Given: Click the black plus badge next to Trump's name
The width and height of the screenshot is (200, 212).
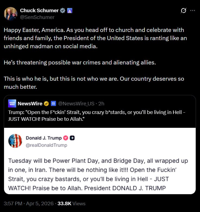Looking at the screenshot, I should (72, 138).
